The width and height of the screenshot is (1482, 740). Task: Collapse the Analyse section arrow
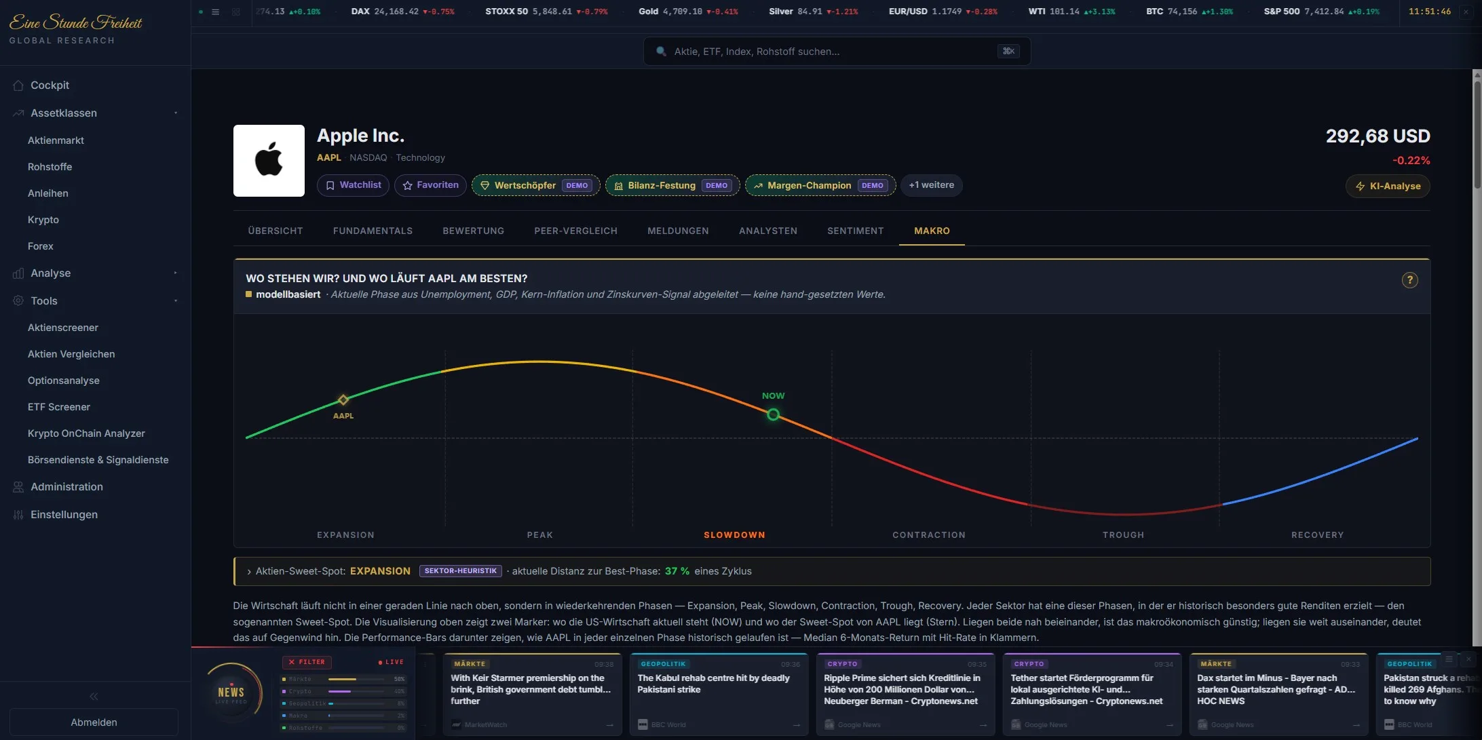(x=176, y=273)
